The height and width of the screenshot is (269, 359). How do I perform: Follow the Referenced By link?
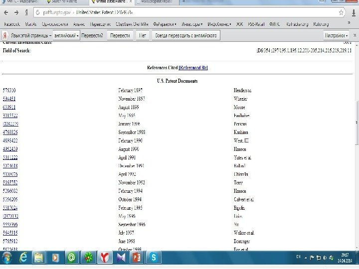193,68
